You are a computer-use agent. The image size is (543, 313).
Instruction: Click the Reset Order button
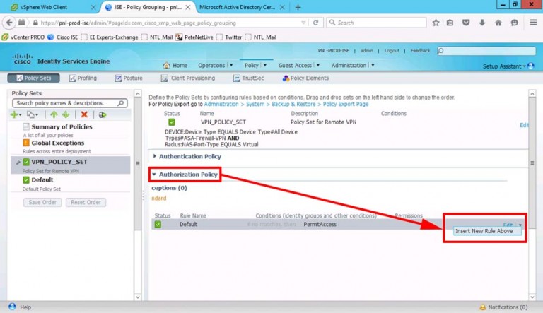point(86,202)
